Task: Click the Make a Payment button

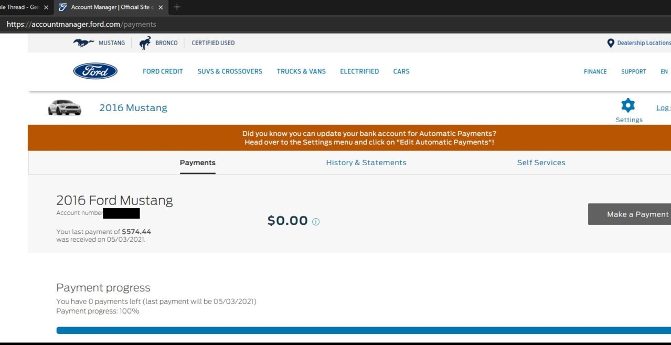Action: tap(630, 214)
